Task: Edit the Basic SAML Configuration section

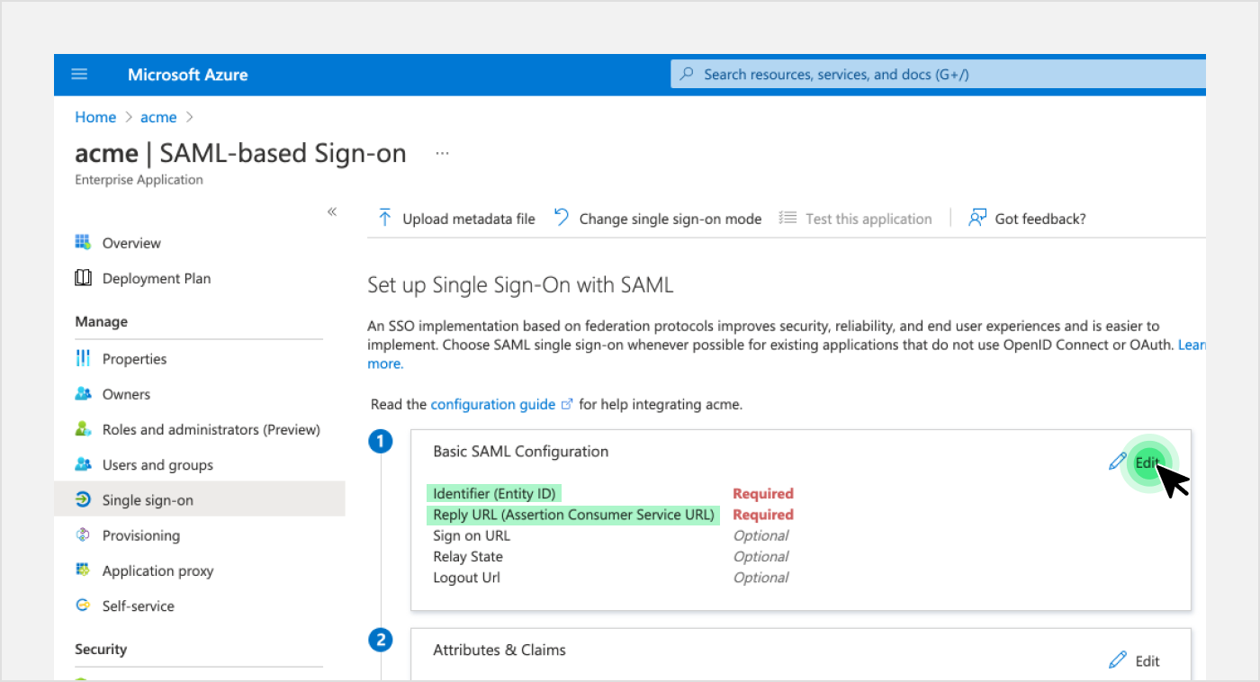Action: [1146, 462]
